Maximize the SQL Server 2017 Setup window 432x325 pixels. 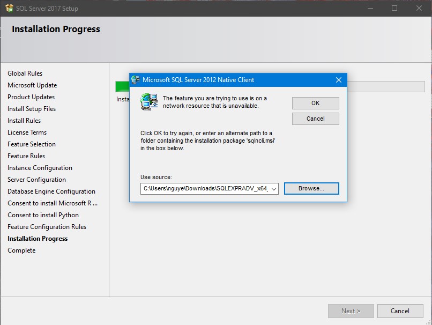[394, 8]
